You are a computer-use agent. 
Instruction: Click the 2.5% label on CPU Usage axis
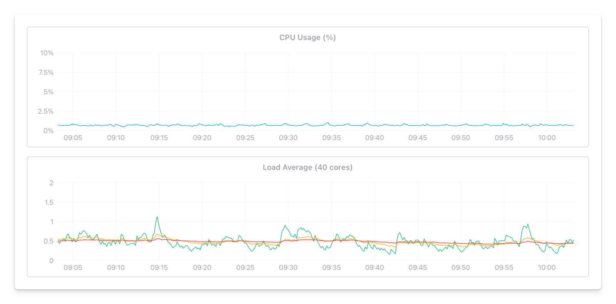coord(46,111)
